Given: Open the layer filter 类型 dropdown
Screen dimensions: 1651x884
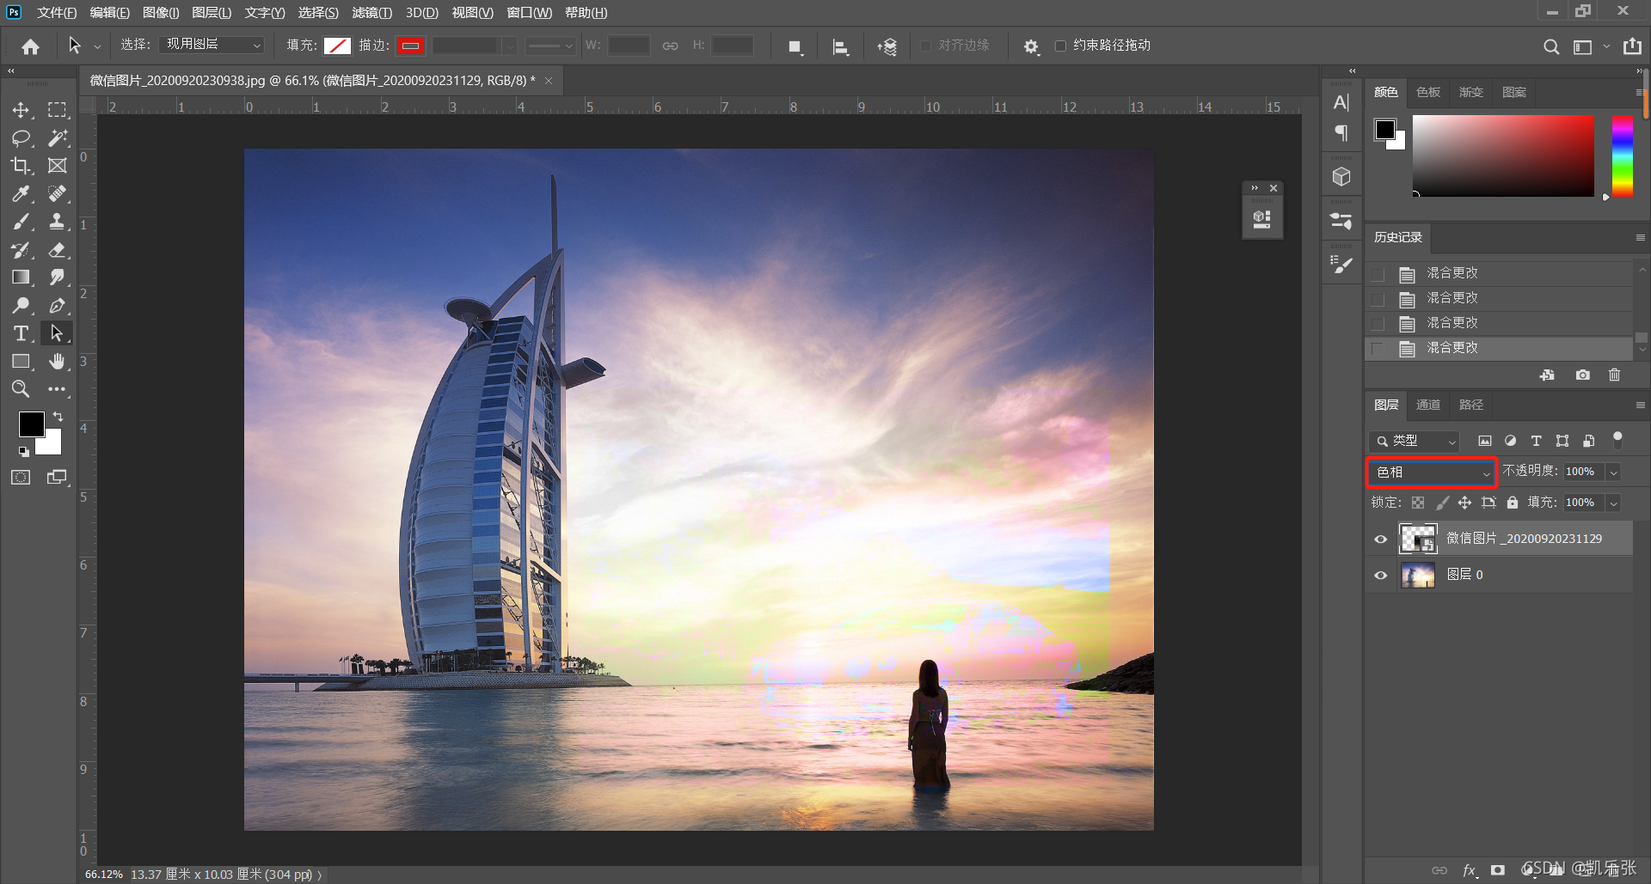Looking at the screenshot, I should [x=1415, y=441].
